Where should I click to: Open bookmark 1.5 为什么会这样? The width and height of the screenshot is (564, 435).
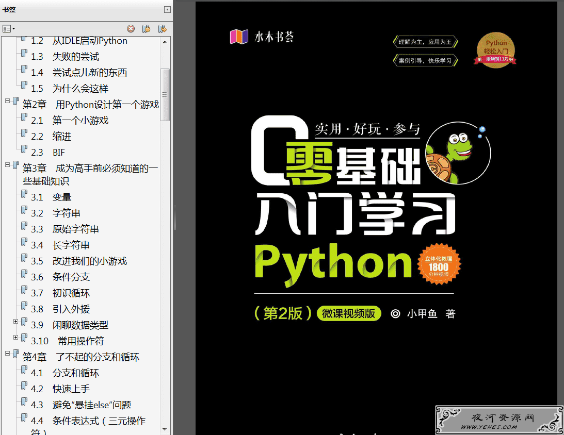coord(70,89)
